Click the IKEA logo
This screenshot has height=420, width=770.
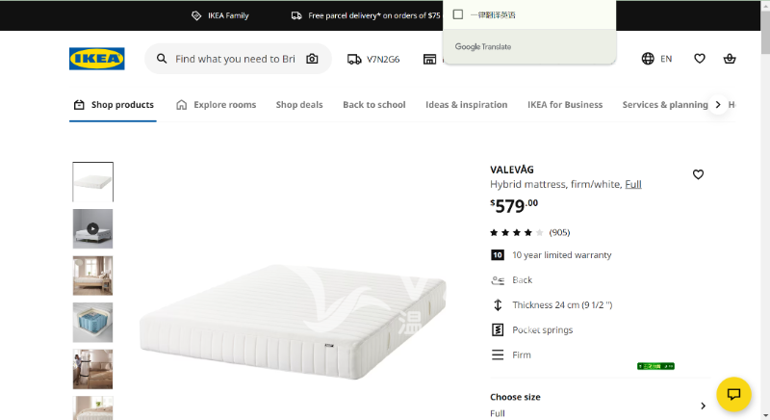tap(96, 59)
